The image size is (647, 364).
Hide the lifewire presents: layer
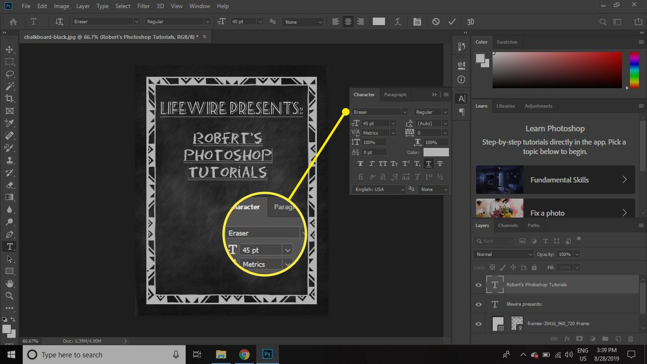[x=478, y=304]
